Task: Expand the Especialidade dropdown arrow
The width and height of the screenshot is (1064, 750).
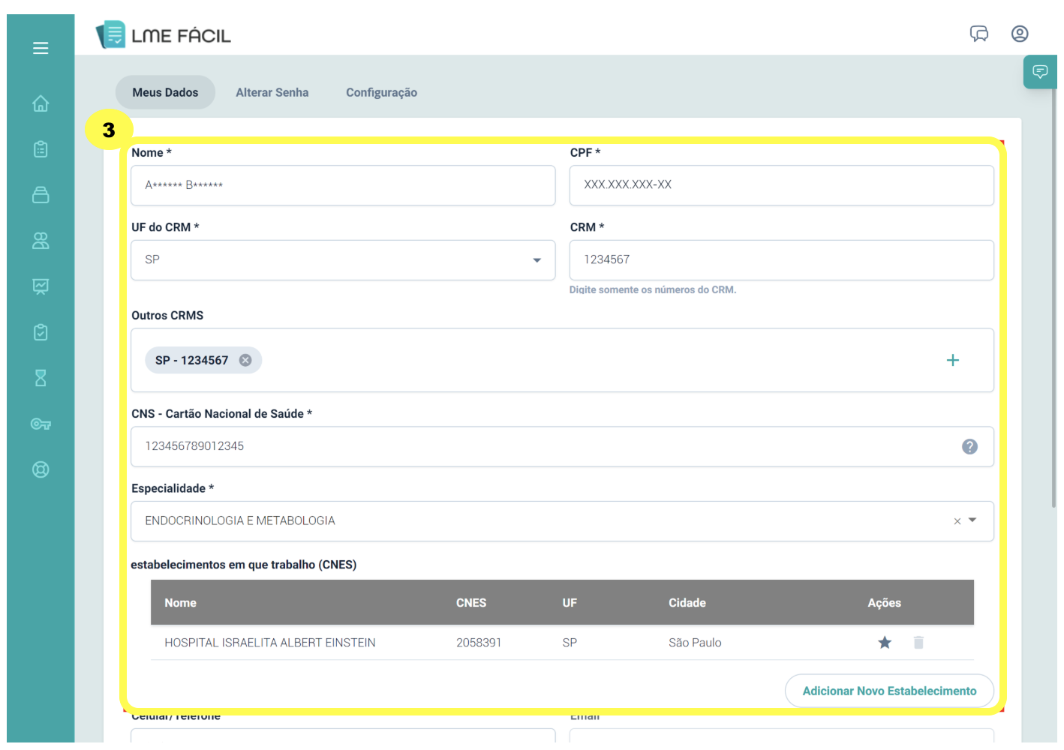Action: 972,520
